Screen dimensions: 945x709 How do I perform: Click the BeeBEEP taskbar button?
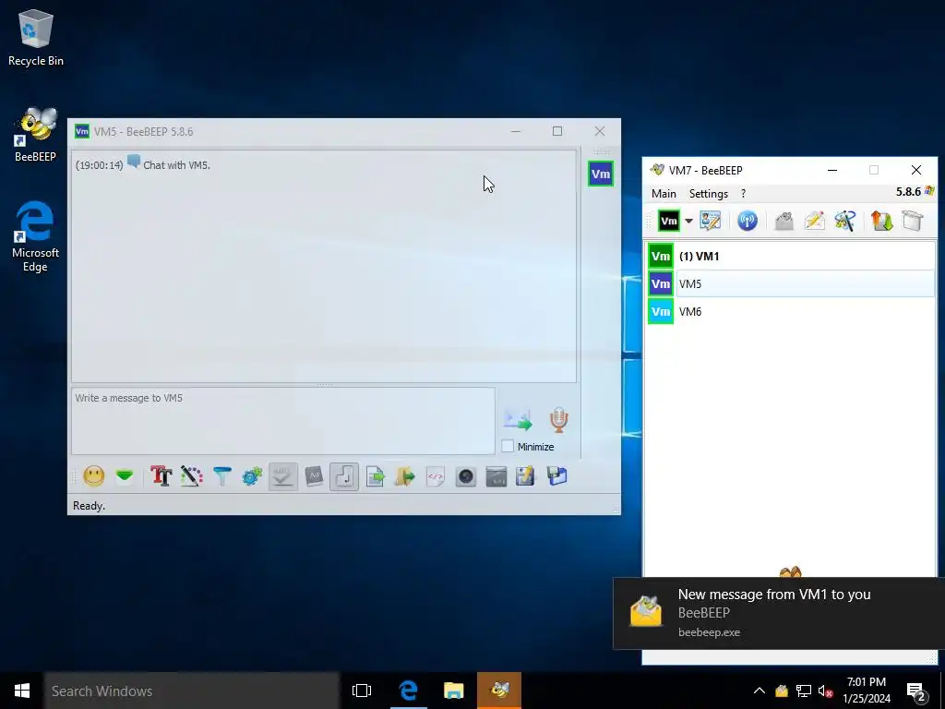(x=499, y=691)
